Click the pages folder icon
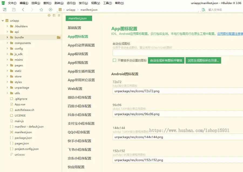The height and width of the screenshot is (172, 243). (12, 65)
